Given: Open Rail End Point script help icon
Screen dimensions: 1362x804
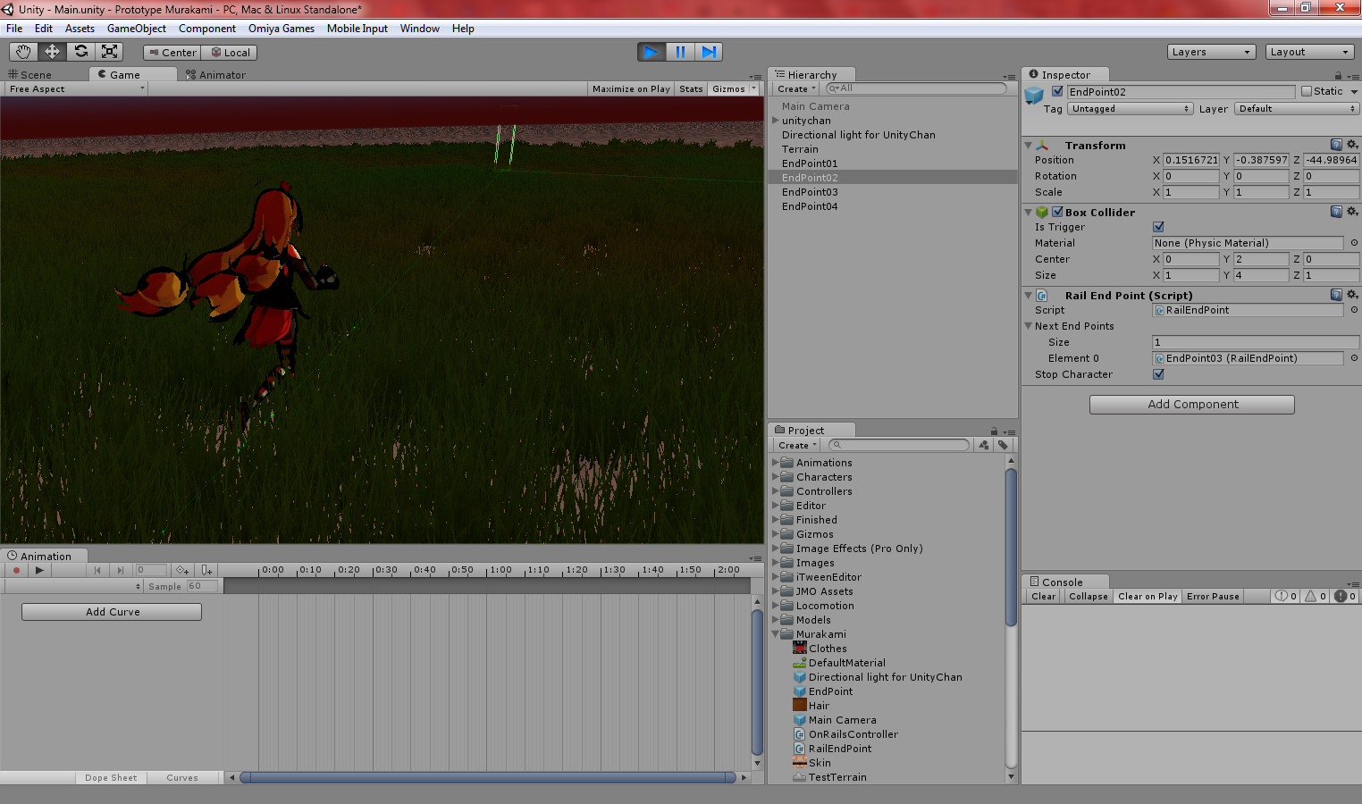Looking at the screenshot, I should click(x=1336, y=295).
